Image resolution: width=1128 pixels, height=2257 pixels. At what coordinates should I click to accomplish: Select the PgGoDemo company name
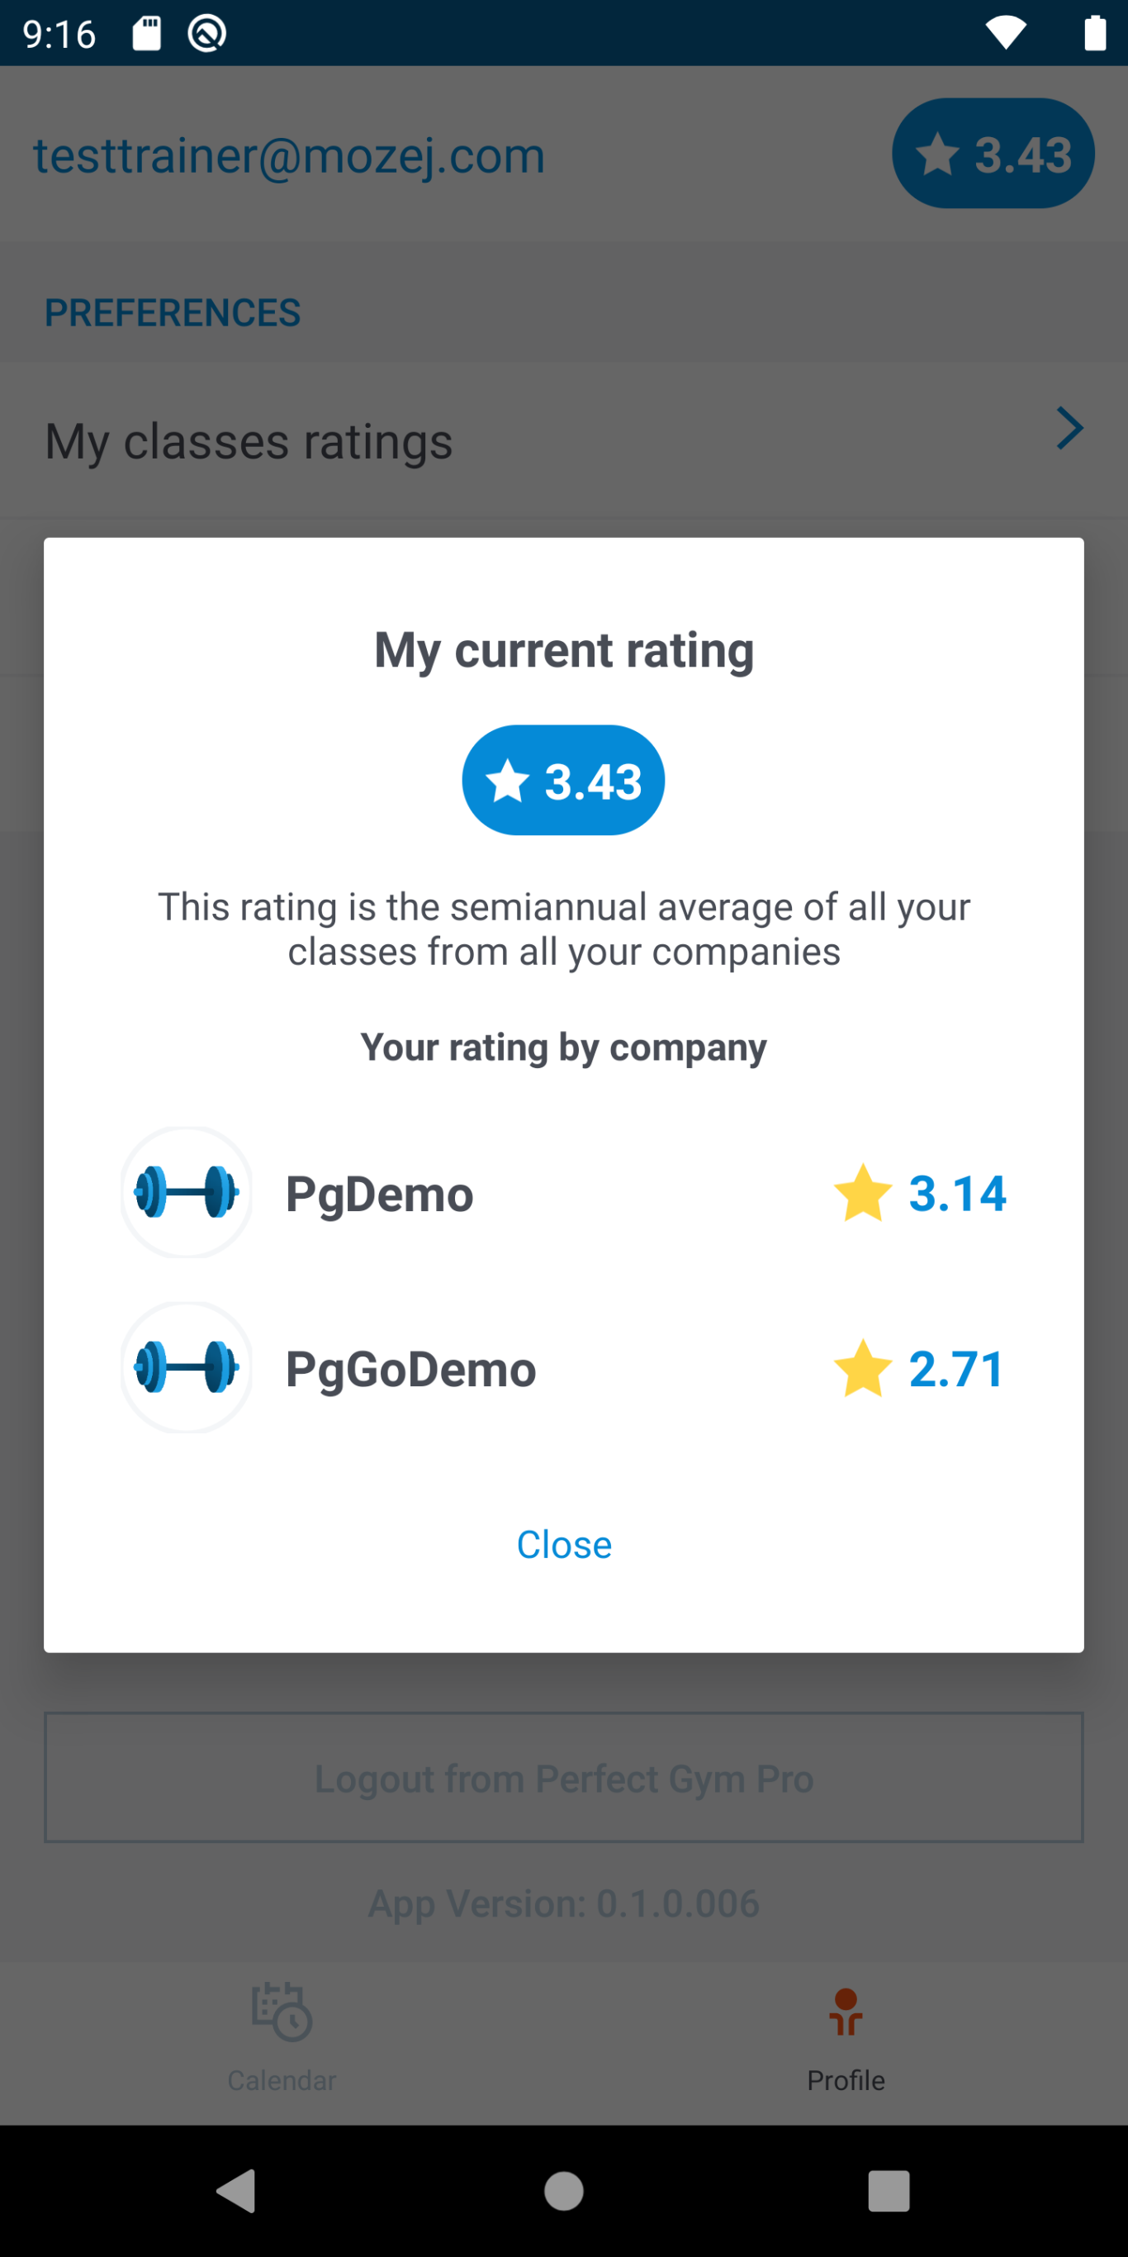pyautogui.click(x=410, y=1370)
